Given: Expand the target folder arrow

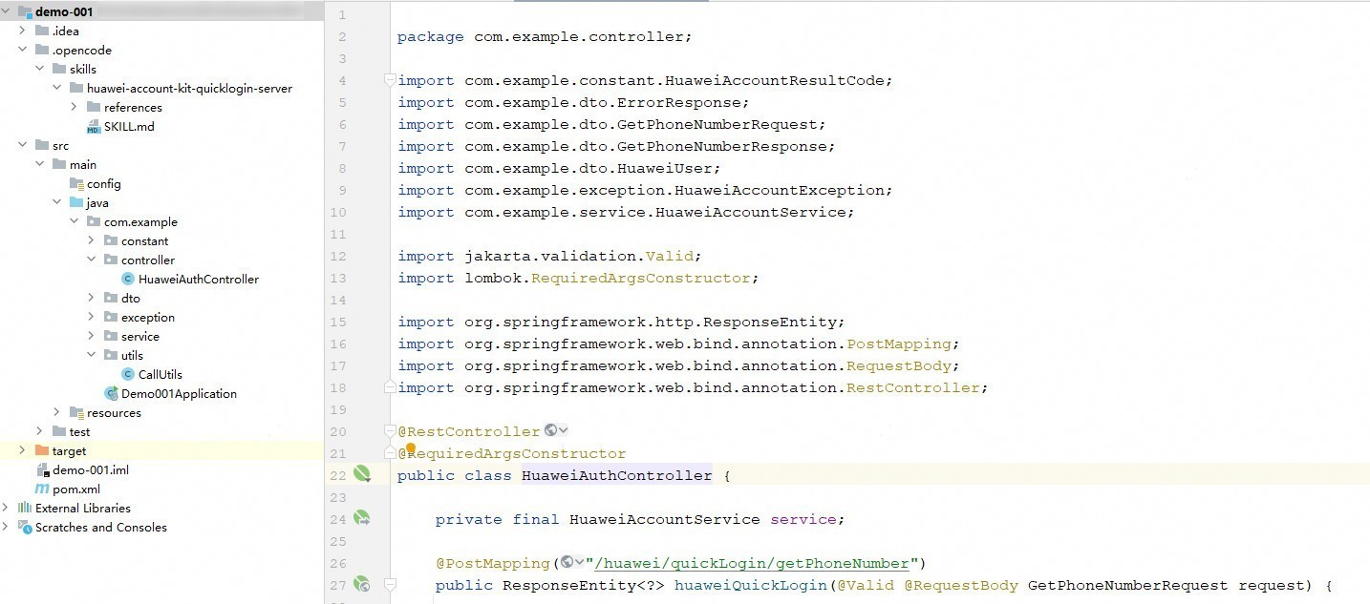Looking at the screenshot, I should coord(23,450).
